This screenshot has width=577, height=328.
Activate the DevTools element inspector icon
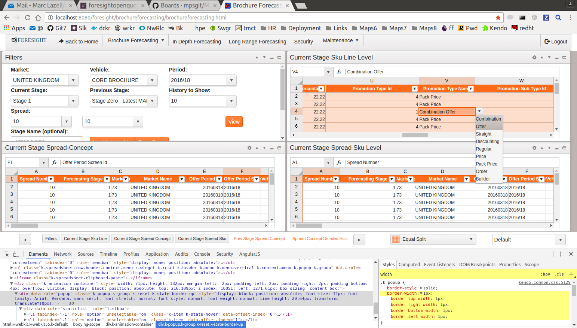[6, 254]
